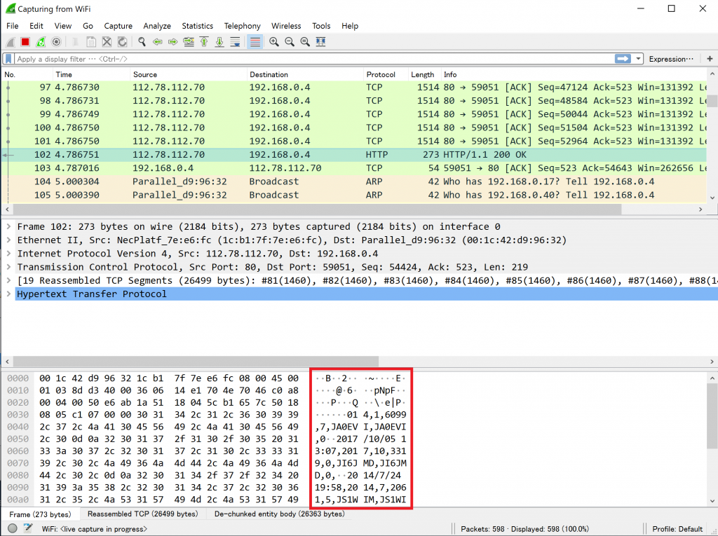718x536 pixels.
Task: Select packet 102 HTTP/1.1 200 OK
Action: coord(355,155)
